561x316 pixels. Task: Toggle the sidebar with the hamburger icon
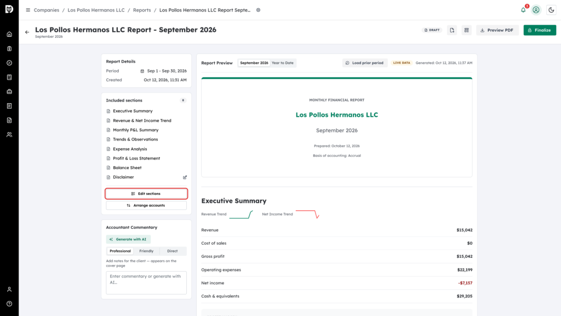click(x=28, y=10)
